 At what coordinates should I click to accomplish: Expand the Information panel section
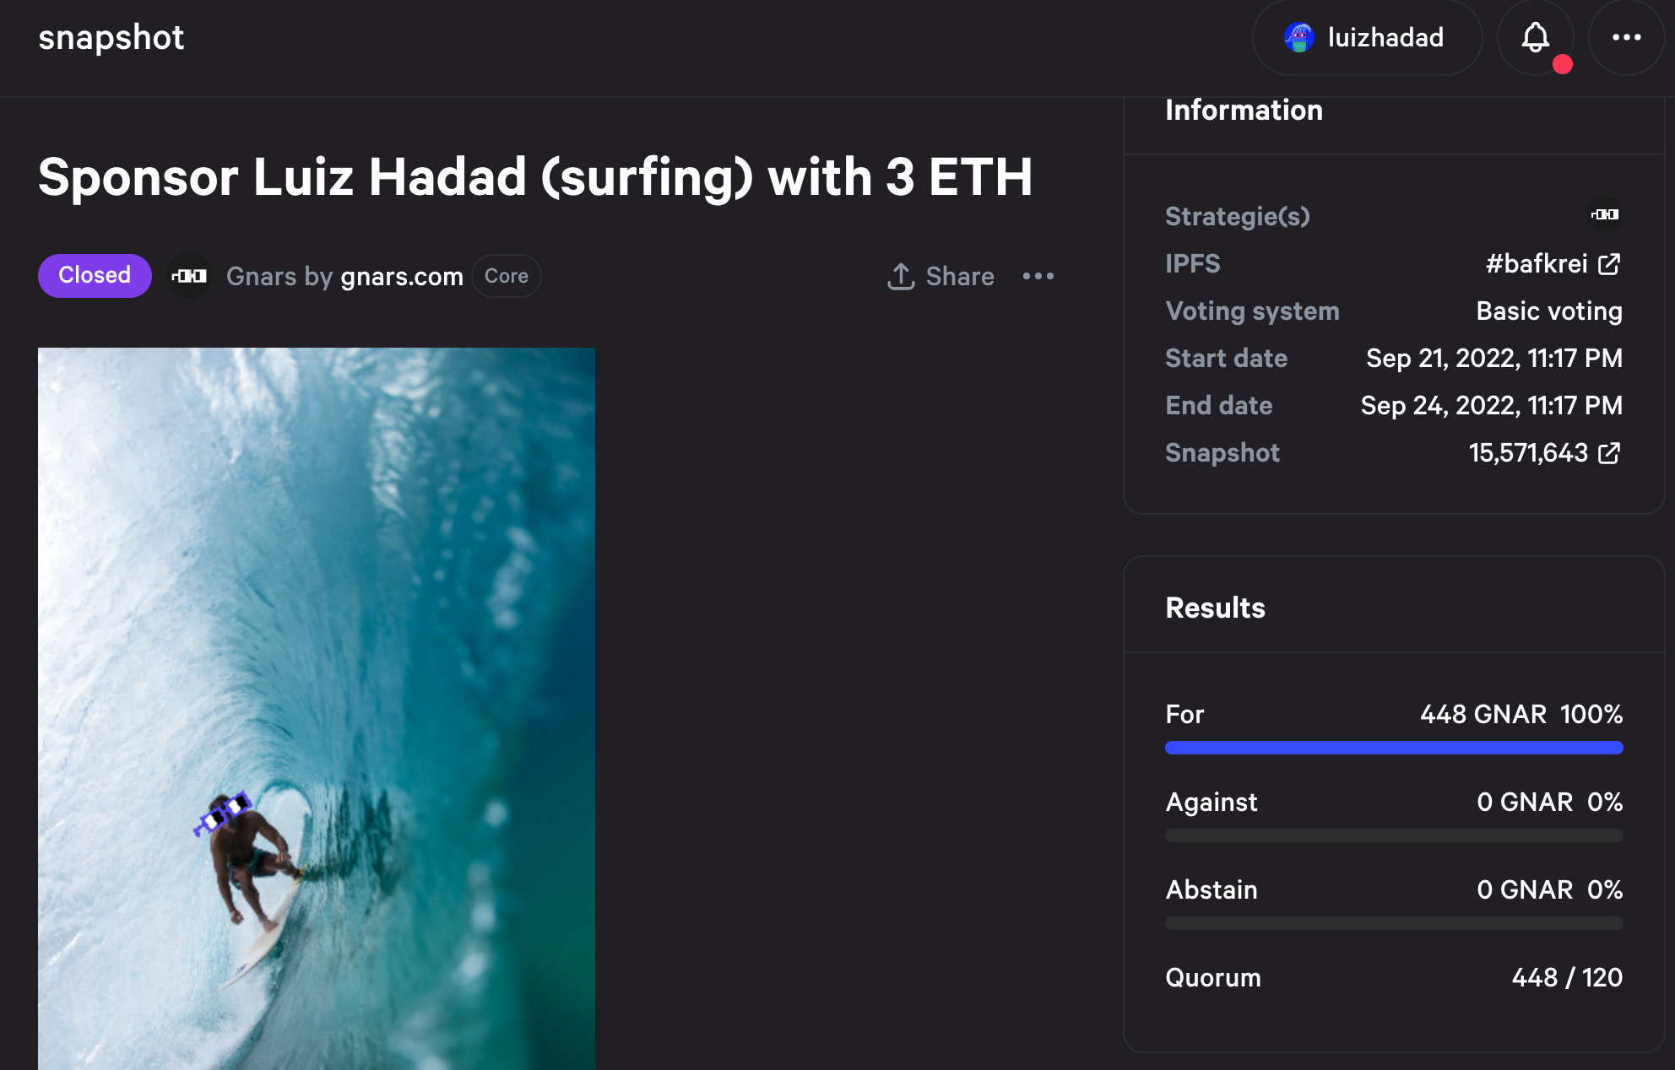1244,111
